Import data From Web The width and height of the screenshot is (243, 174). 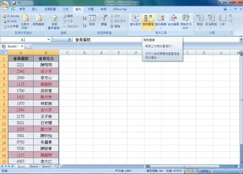coord(10,21)
